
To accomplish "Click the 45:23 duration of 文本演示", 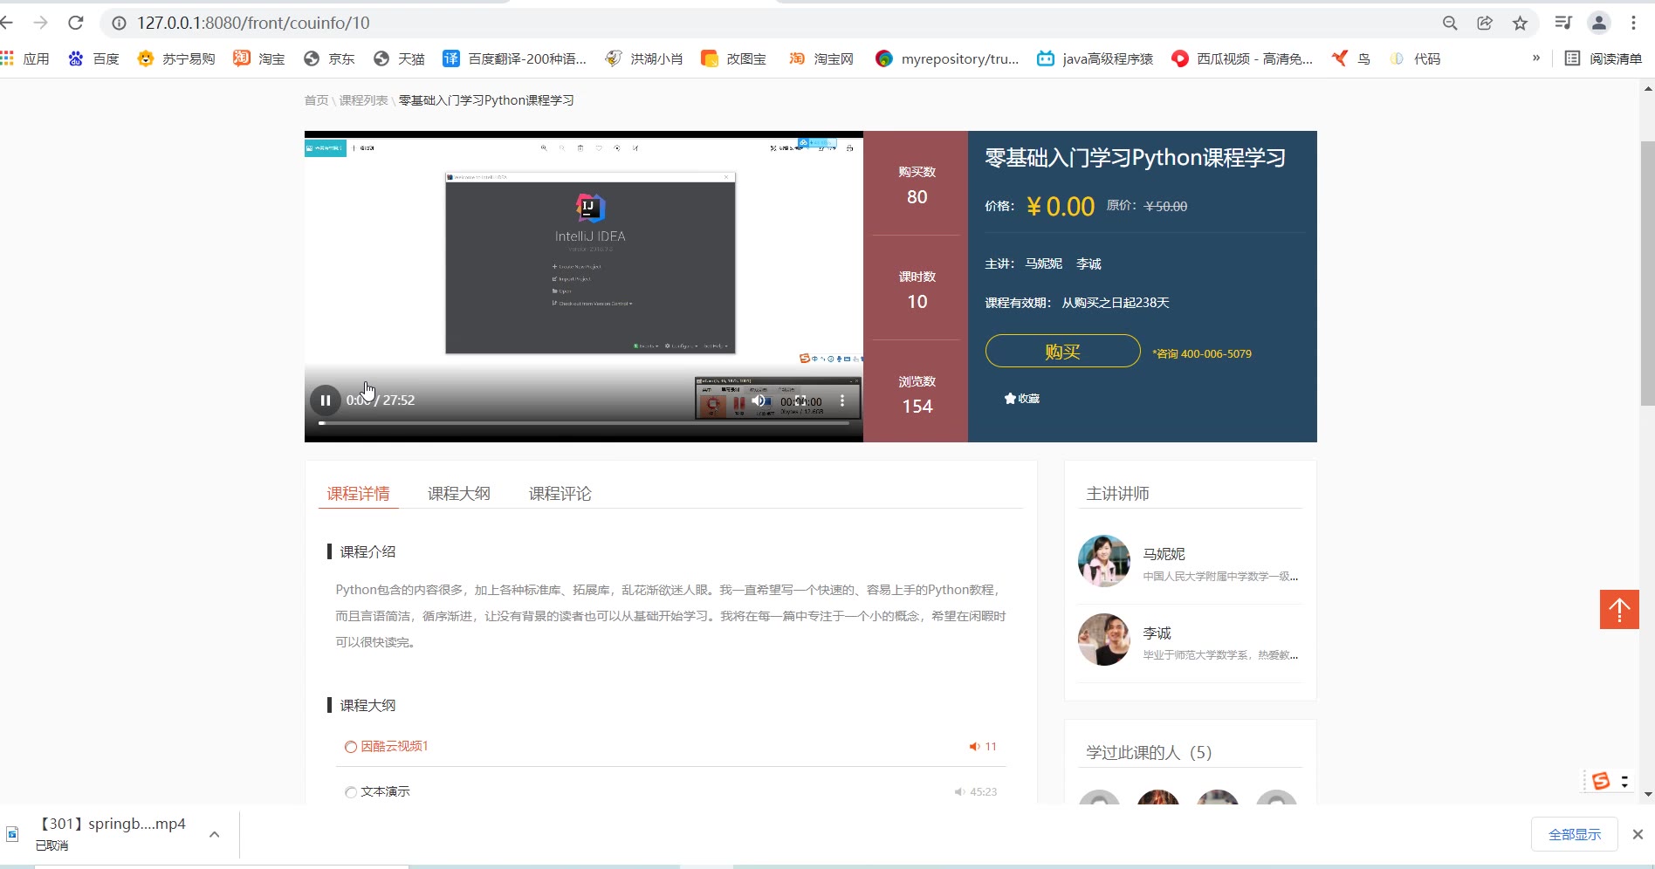I will 976,792.
